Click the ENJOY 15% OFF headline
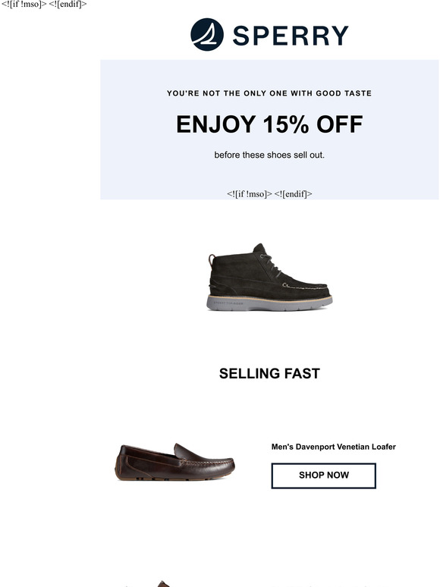Screen dimensions: 440x587 (269, 124)
